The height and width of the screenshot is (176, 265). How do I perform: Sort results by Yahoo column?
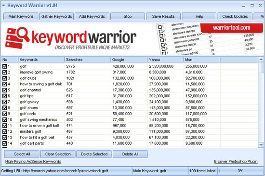click(165, 60)
